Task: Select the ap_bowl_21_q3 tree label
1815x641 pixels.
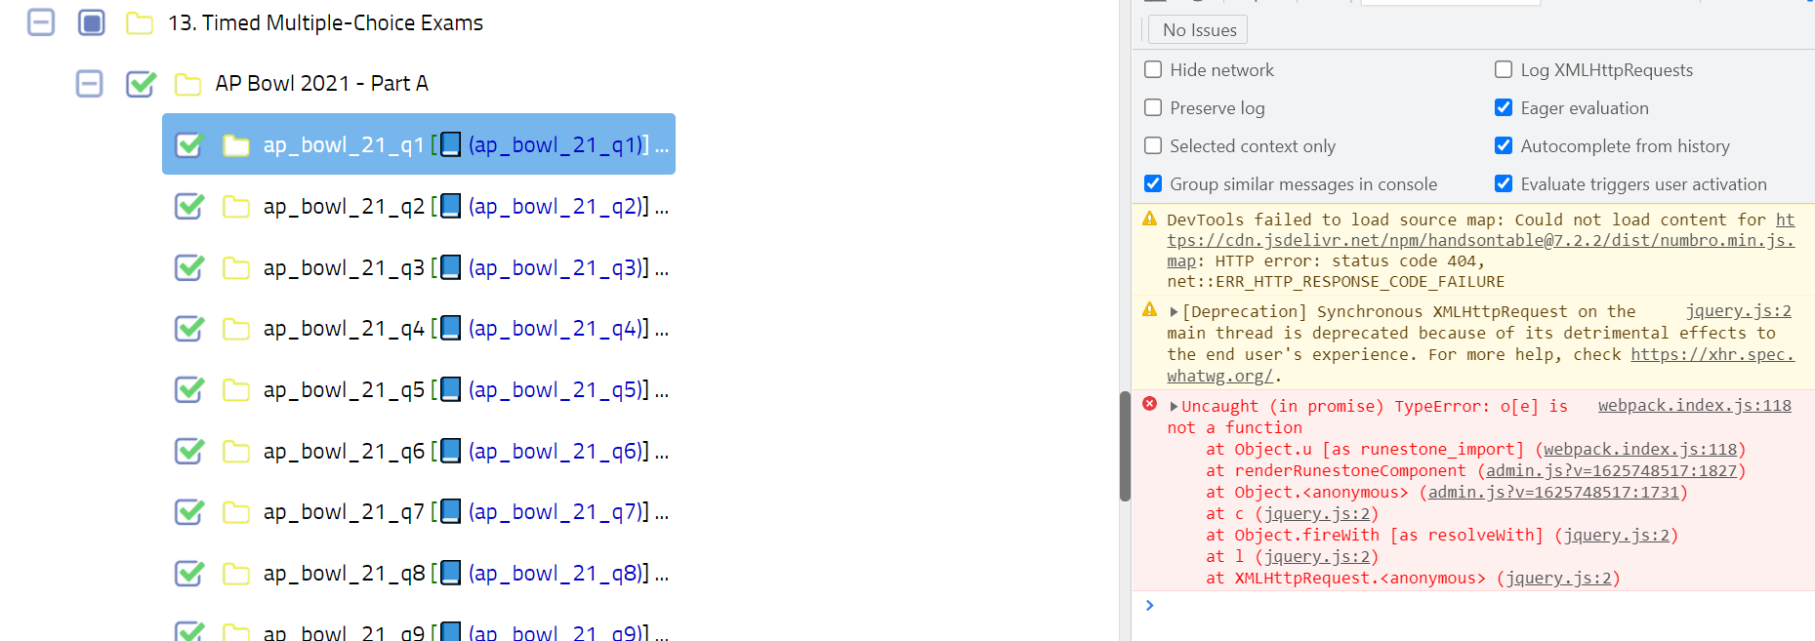Action: coord(344,267)
